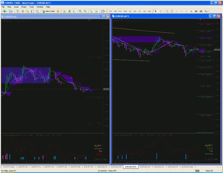Screen dimensions: 223x173
Task: Switch timeframe to M30
Action: [x=125, y=11]
